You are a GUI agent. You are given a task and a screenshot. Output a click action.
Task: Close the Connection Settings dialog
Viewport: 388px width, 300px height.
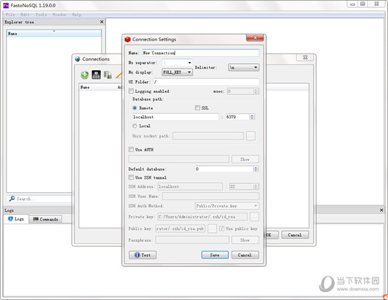(x=255, y=38)
